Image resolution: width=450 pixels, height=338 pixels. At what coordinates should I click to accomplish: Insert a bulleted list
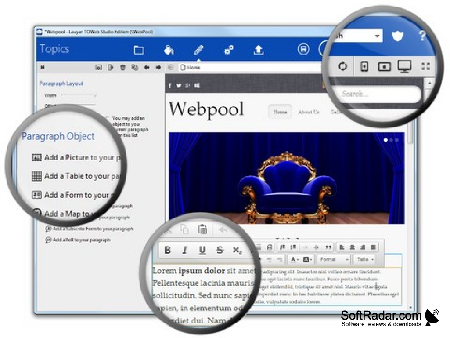[293, 247]
